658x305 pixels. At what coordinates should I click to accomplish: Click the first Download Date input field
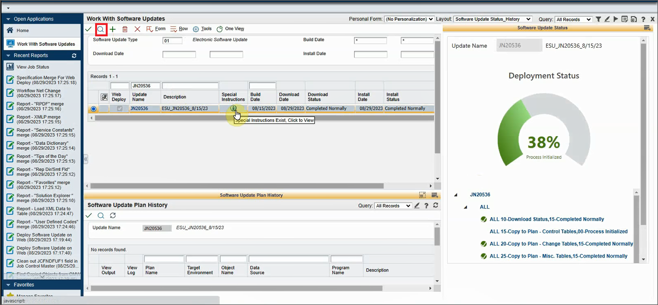[x=179, y=54]
